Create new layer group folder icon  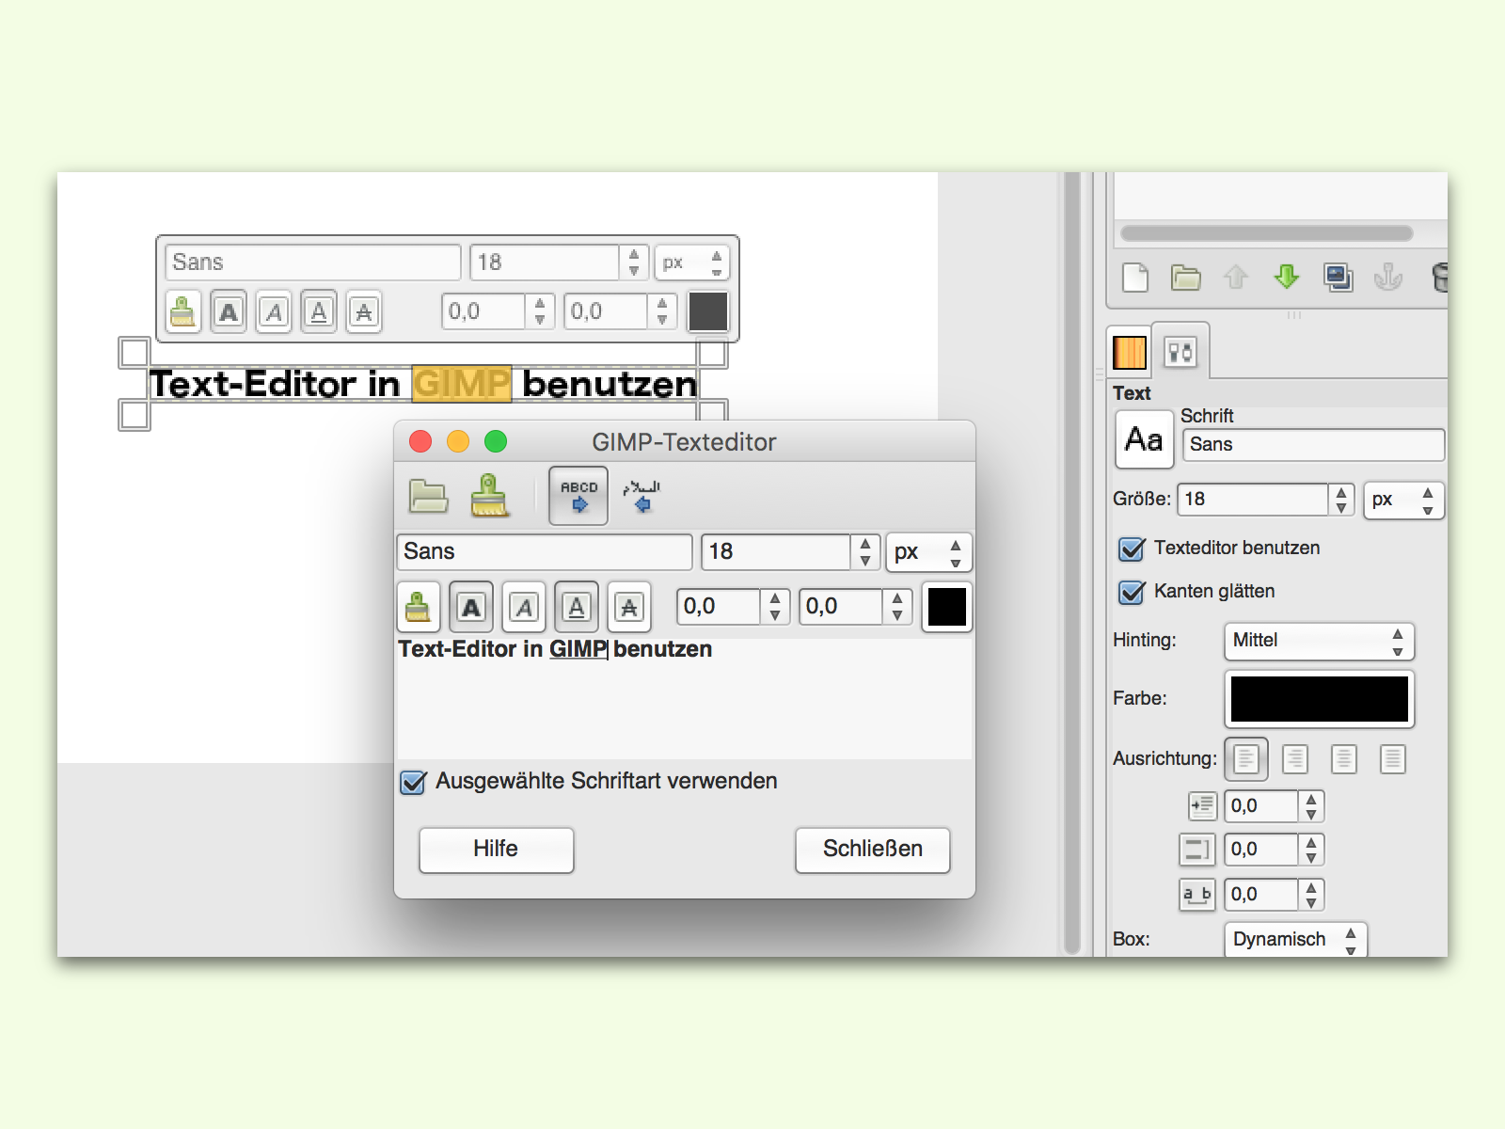tap(1185, 278)
